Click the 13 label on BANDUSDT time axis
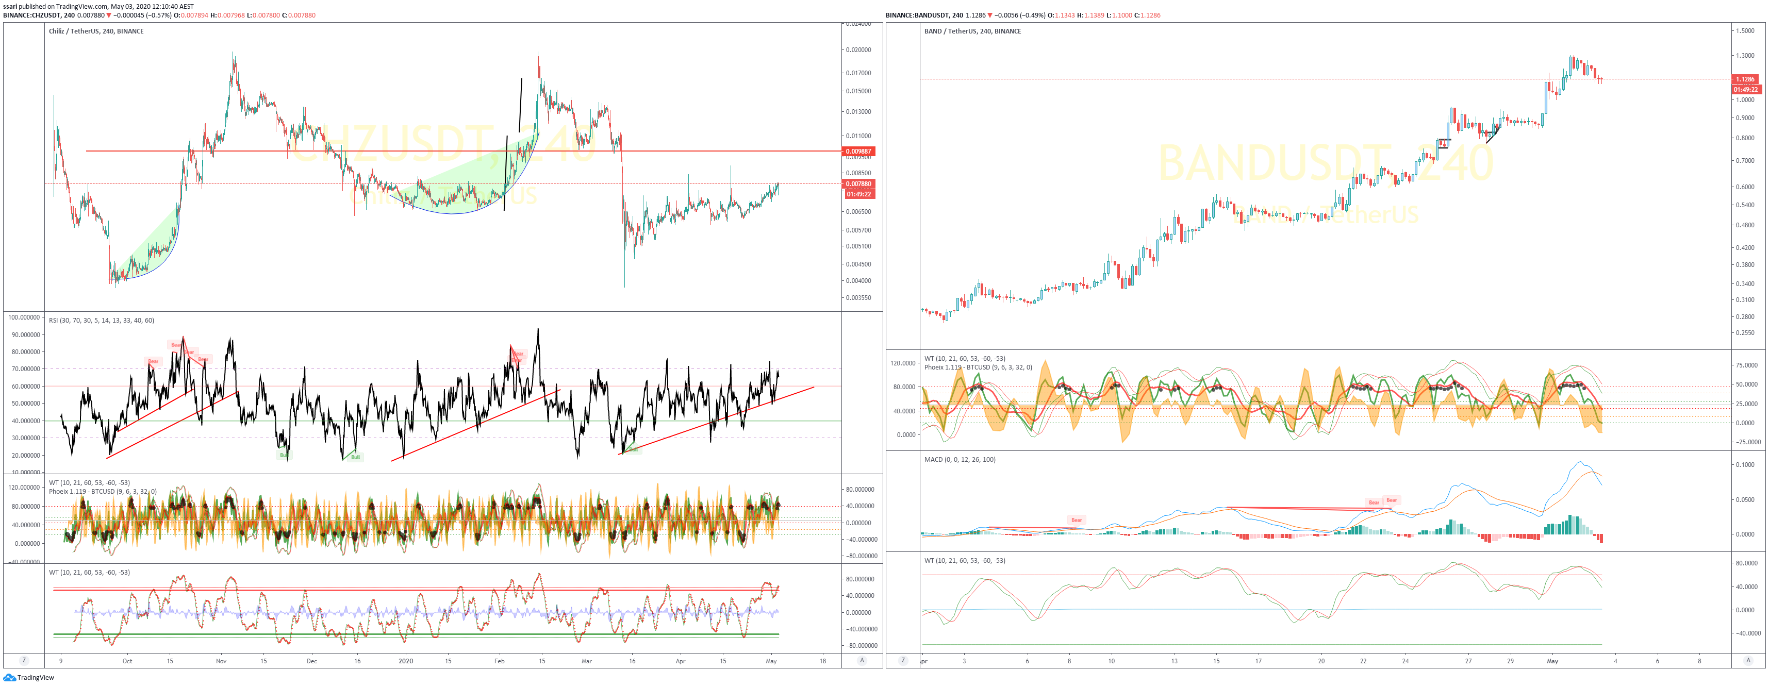 click(x=1173, y=661)
